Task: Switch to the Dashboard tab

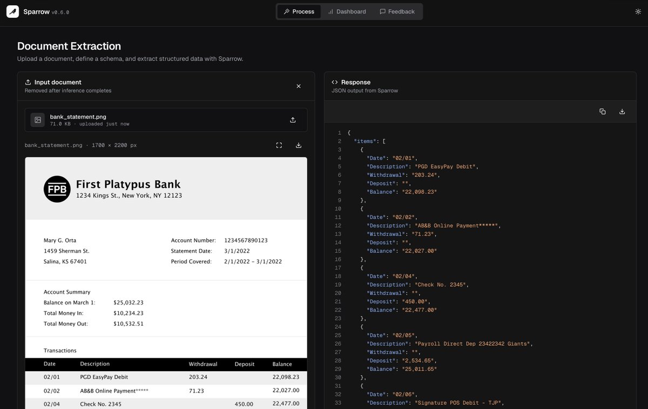Action: [347, 11]
